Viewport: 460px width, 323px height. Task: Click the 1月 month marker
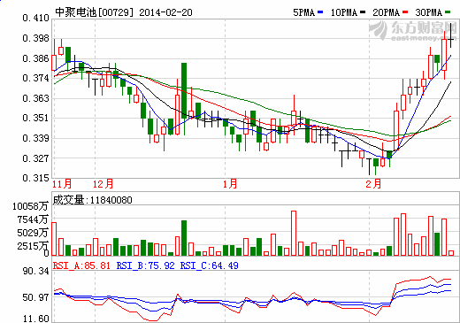click(x=230, y=184)
